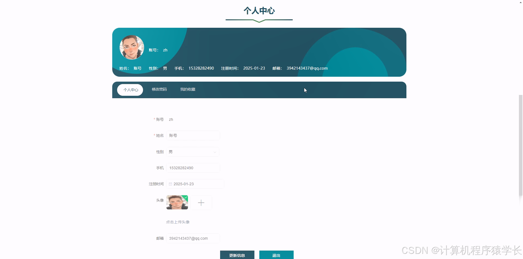Click the plus icon to add new avatar
Image resolution: width=523 pixels, height=259 pixels.
click(201, 202)
